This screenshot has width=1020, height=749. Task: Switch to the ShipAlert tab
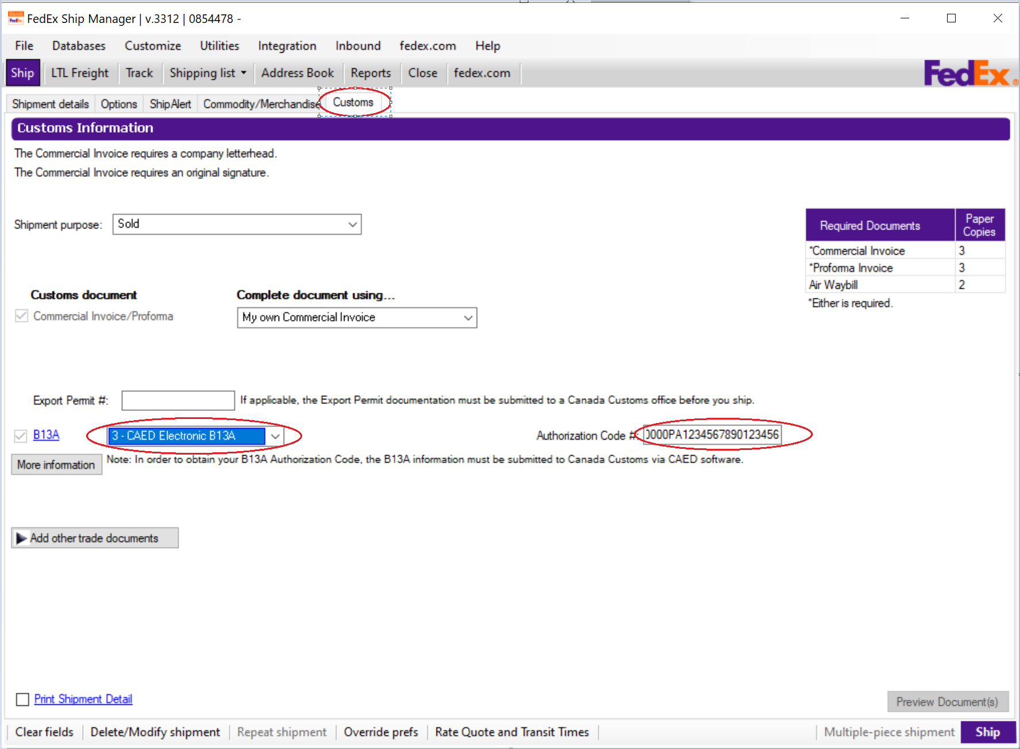pos(171,104)
